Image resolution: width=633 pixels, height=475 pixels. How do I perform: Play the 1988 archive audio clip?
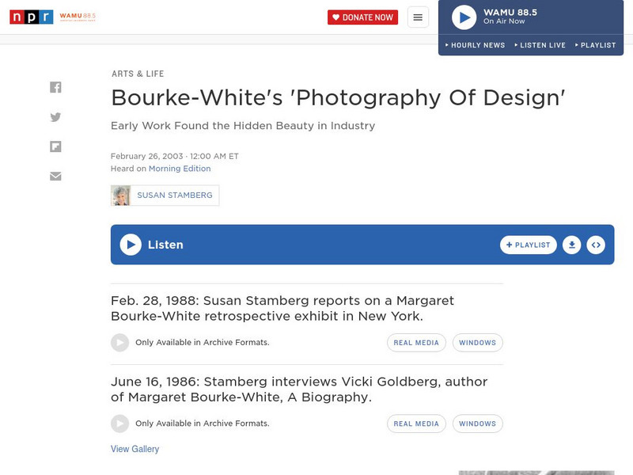click(x=119, y=342)
